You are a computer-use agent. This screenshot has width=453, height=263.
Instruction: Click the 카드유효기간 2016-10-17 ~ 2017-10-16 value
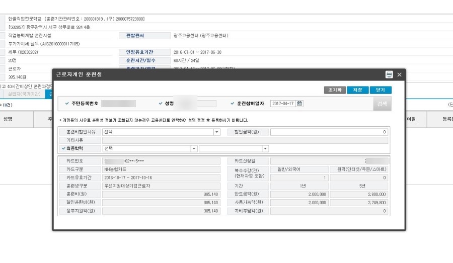pos(161,178)
